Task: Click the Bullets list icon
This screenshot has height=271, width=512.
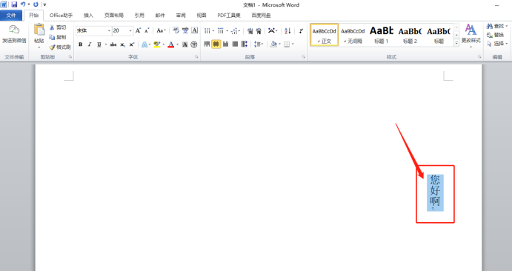Action: click(207, 31)
